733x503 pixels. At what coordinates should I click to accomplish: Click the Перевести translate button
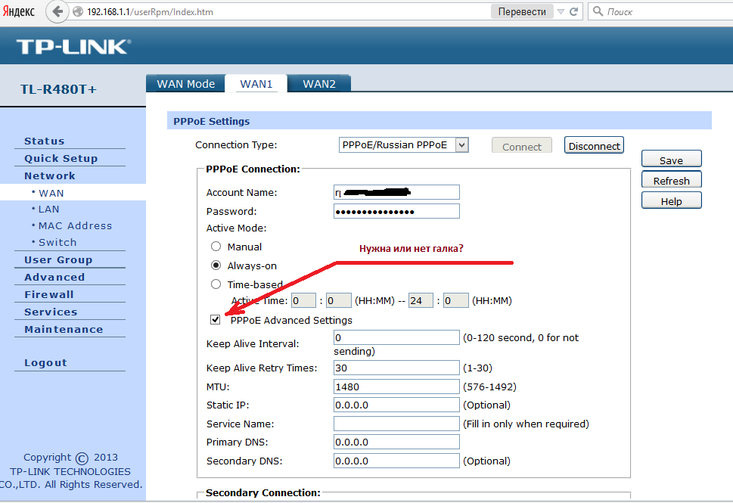coord(522,11)
